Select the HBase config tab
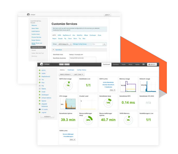Screen dimensions: 178x154 click(x=86, y=35)
